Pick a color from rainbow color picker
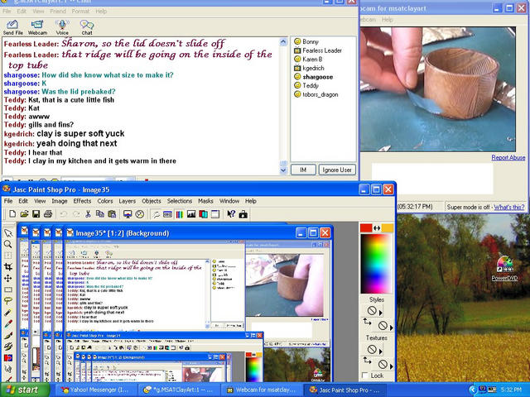This screenshot has width=530, height=397. click(x=377, y=263)
